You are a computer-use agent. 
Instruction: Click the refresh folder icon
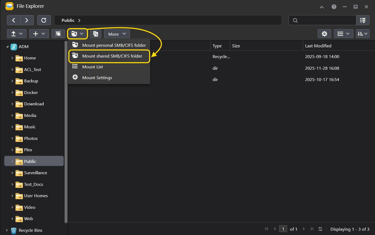point(44,20)
